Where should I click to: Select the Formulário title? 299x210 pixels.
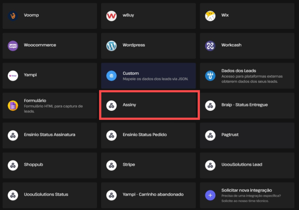pyautogui.click(x=35, y=100)
